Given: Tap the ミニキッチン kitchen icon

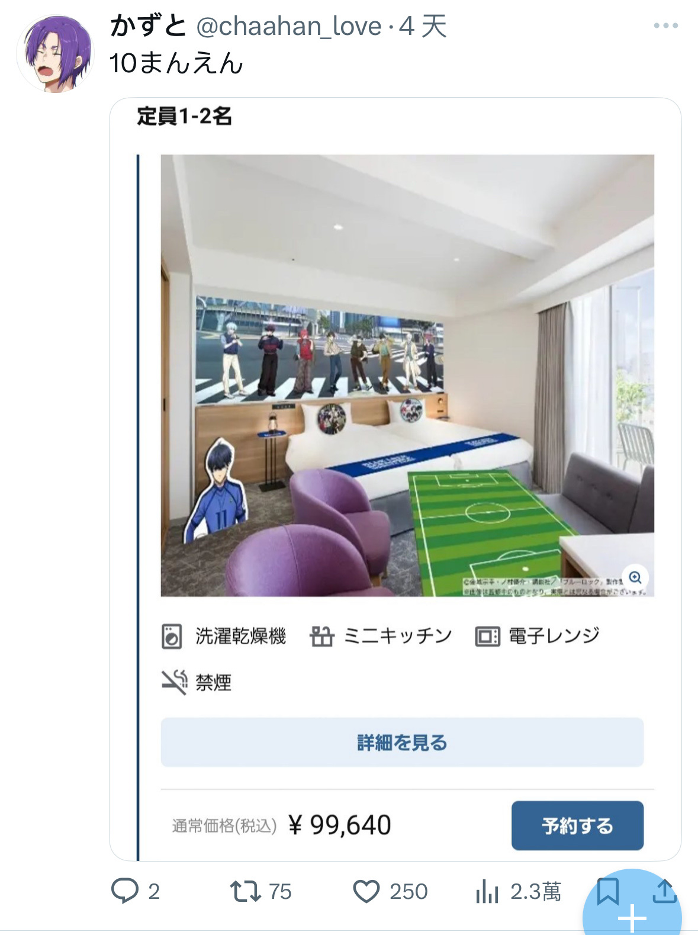Looking at the screenshot, I should 321,637.
